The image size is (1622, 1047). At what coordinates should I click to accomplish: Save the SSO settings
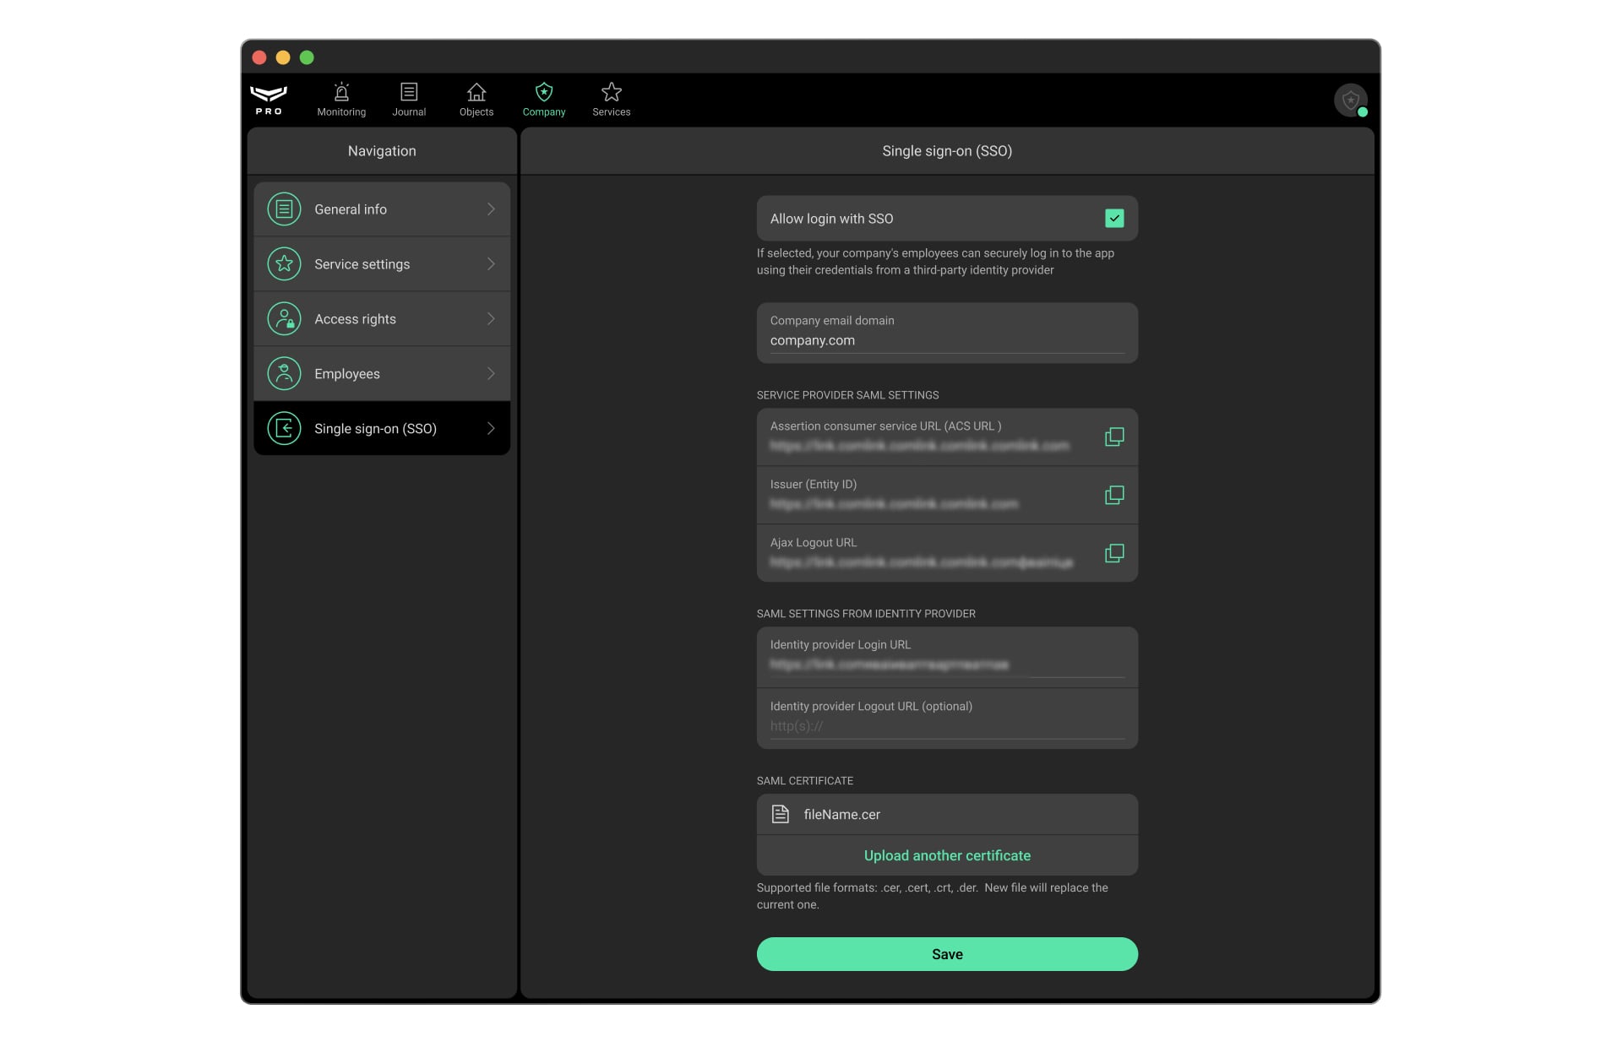tap(947, 953)
